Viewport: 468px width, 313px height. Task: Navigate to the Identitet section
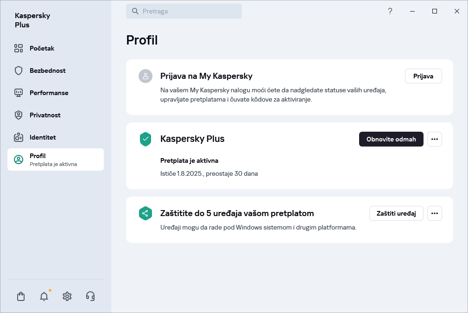(43, 137)
